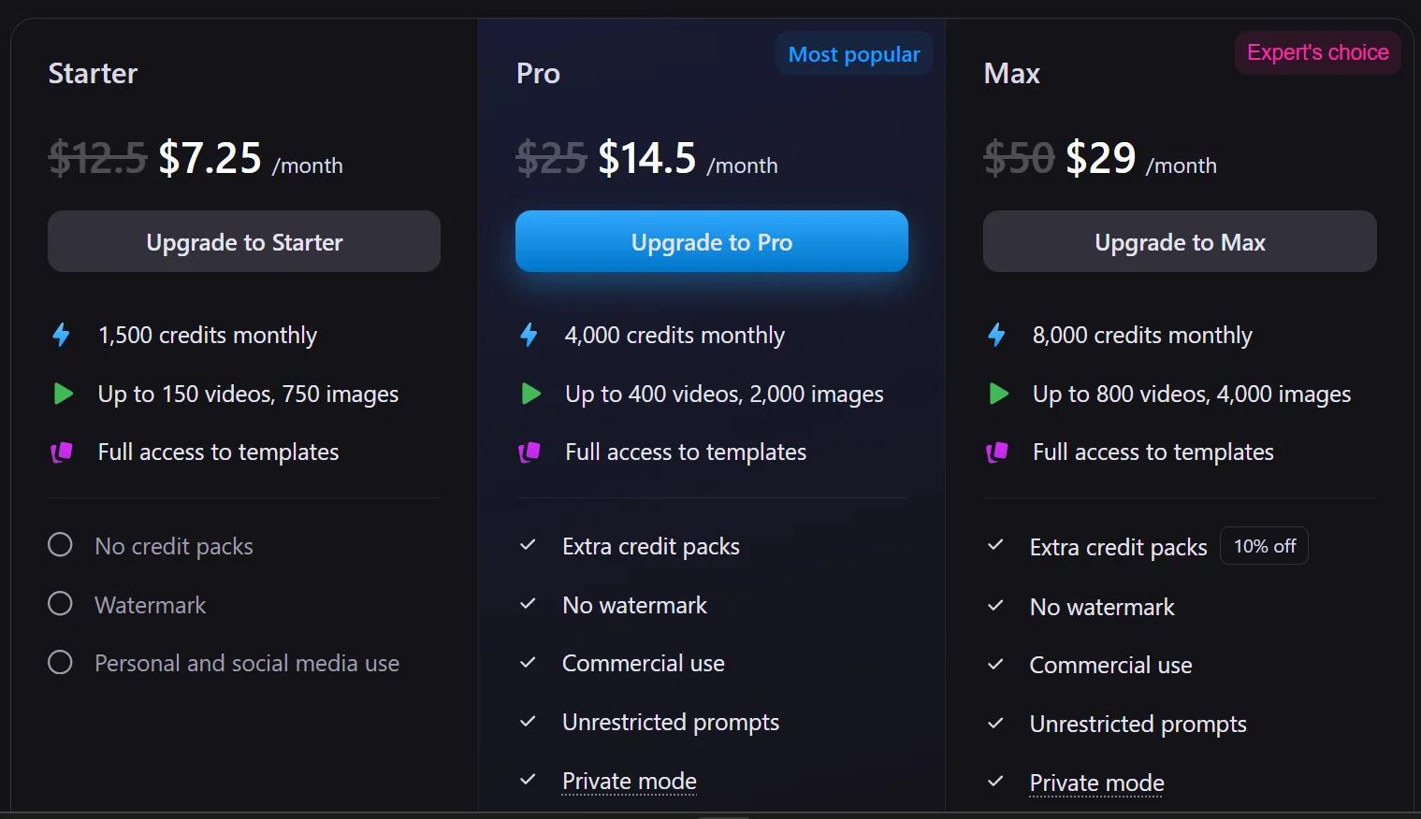Viewport: 1421px width, 819px height.
Task: Select the Watermark circle in Starter
Action: click(60, 604)
